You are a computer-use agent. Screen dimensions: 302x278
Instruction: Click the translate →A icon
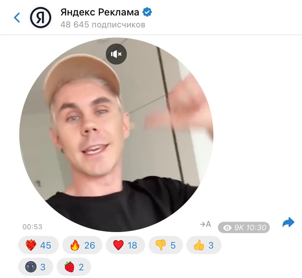pyautogui.click(x=205, y=224)
